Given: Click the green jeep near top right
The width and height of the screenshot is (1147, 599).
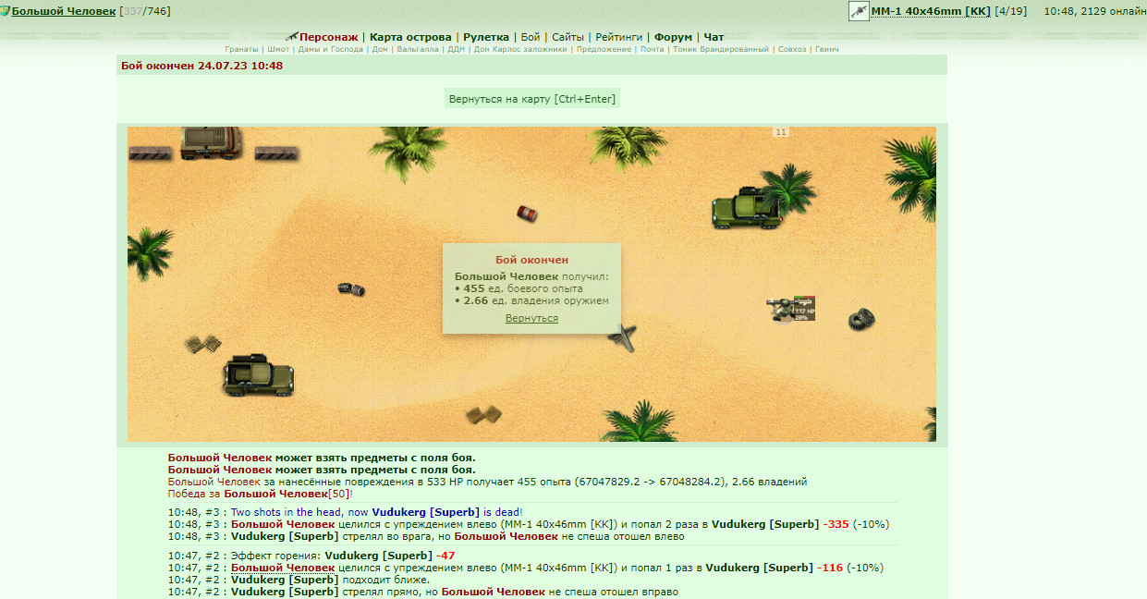Looking at the screenshot, I should tap(748, 209).
